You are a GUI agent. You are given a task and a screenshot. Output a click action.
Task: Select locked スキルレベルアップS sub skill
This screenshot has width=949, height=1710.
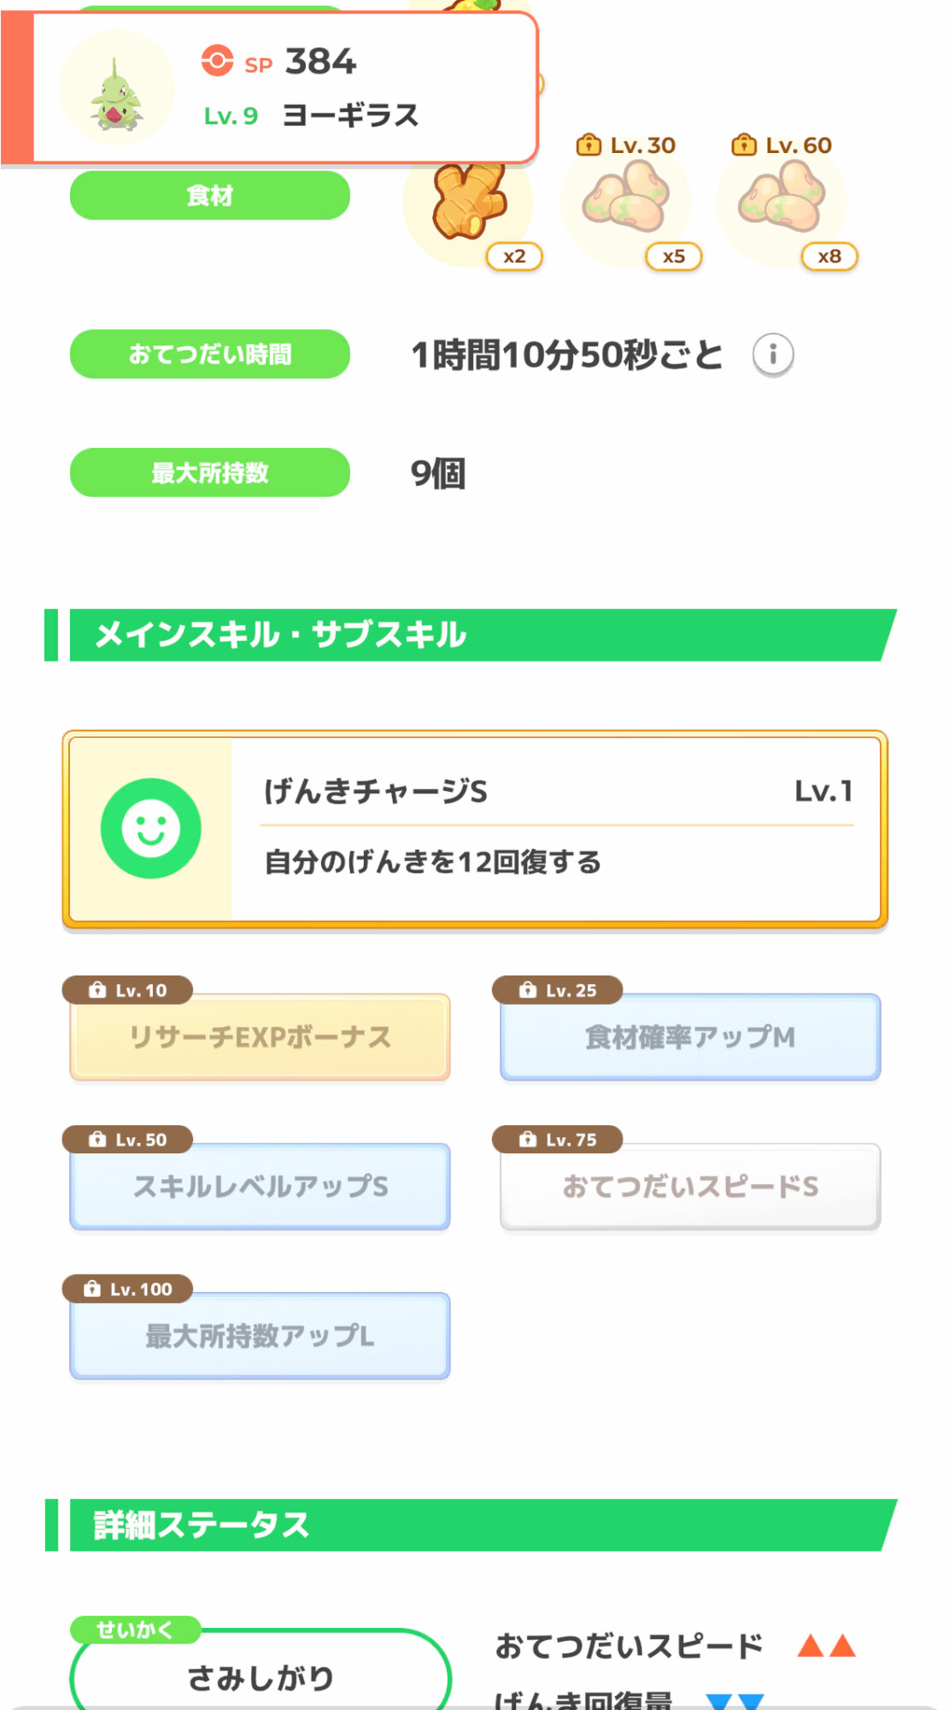point(260,1187)
